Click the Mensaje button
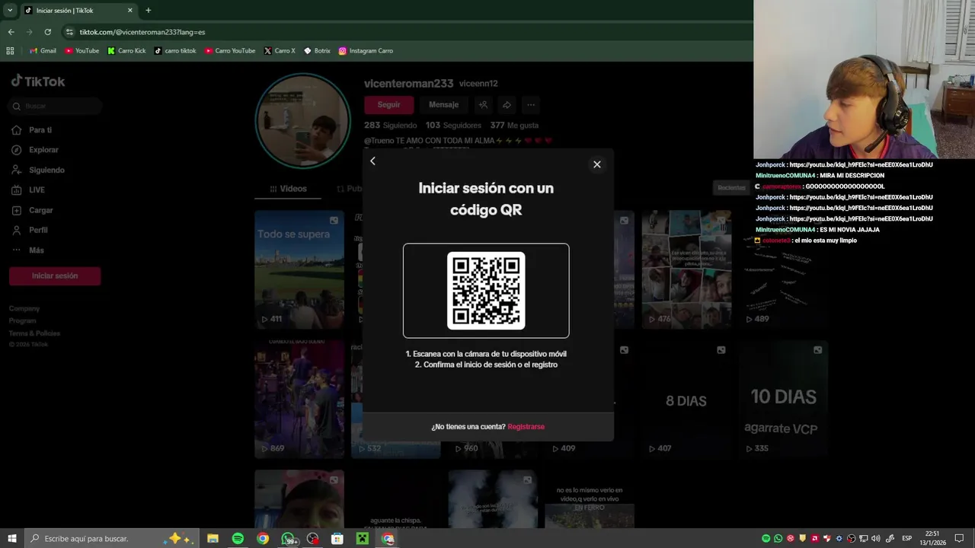 click(443, 105)
